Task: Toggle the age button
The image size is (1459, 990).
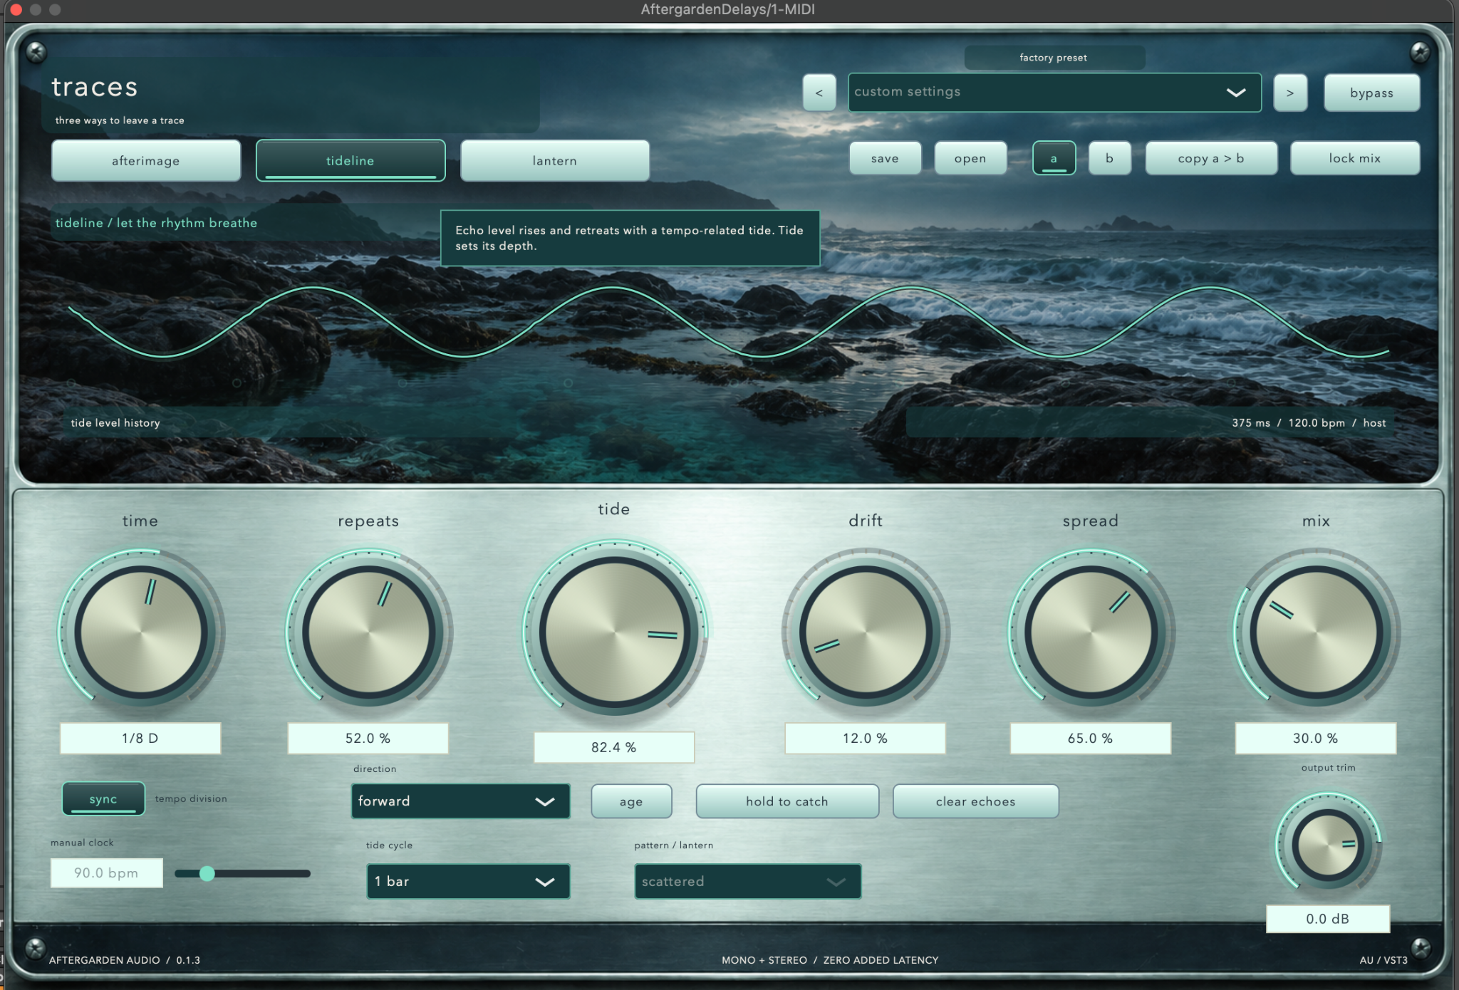Action: [x=631, y=801]
